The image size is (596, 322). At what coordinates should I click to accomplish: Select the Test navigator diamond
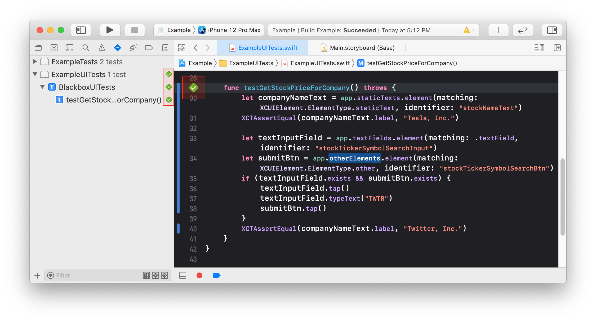118,48
